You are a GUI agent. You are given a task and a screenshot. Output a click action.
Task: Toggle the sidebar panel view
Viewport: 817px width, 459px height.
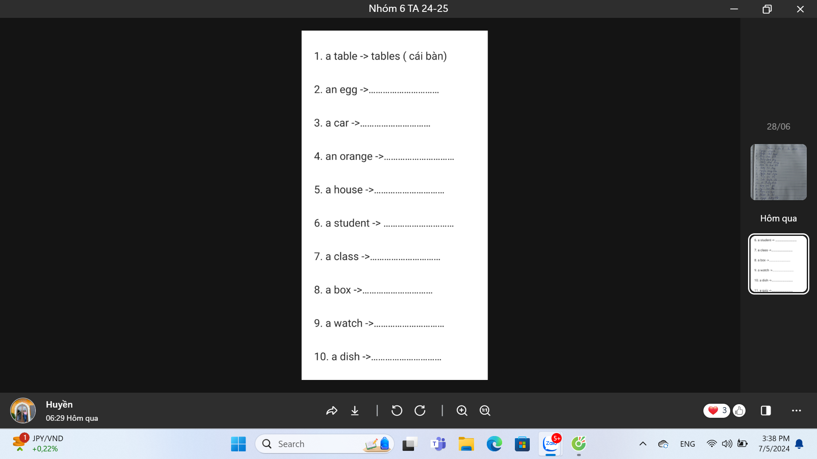pos(766,410)
